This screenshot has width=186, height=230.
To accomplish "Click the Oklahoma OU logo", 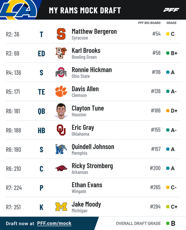I will tap(61, 130).
